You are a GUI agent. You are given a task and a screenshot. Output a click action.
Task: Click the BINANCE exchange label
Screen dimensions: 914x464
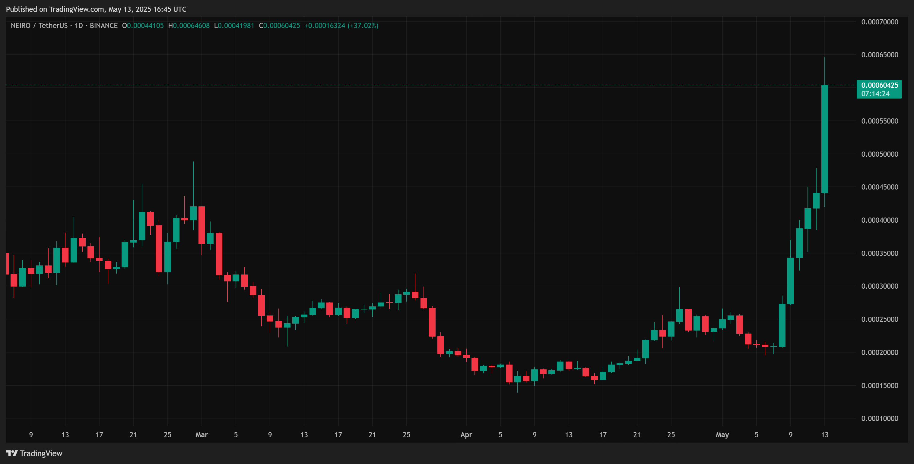tap(103, 26)
